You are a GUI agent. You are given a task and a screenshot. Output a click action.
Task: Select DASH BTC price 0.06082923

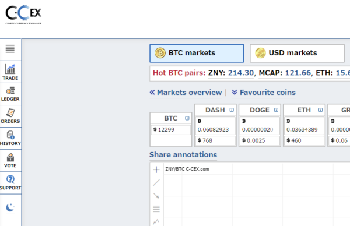(x=215, y=126)
